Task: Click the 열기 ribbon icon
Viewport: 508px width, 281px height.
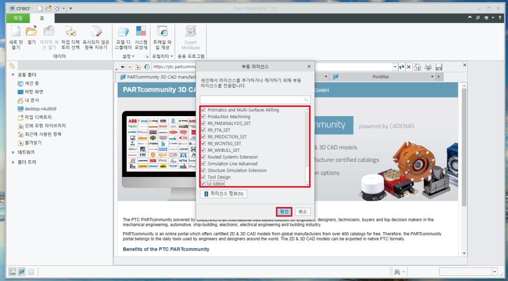Action: (x=32, y=35)
